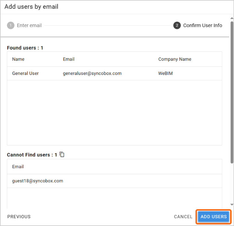
Task: Click the generaluser@syncobox.com email cell
Action: pyautogui.click(x=92, y=73)
